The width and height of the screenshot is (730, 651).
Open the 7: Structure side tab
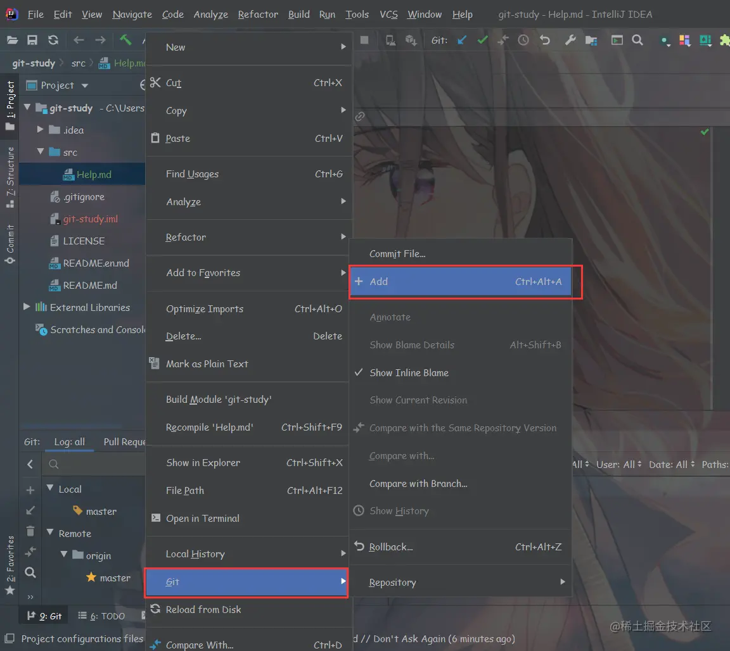(x=10, y=177)
